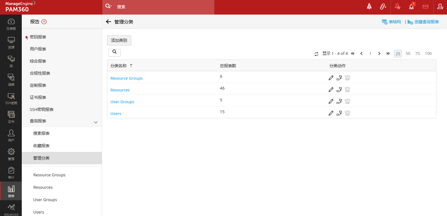The width and height of the screenshot is (447, 216).
Task: Open 合规性报表 in the reports menu
Action: click(x=40, y=73)
